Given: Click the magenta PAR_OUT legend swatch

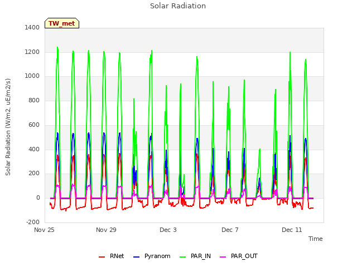Looking at the screenshot, I should [x=223, y=257].
